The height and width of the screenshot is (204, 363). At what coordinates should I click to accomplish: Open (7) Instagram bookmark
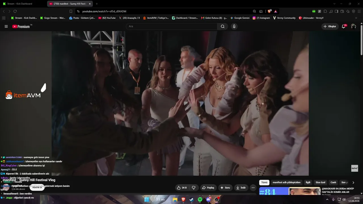[261, 18]
